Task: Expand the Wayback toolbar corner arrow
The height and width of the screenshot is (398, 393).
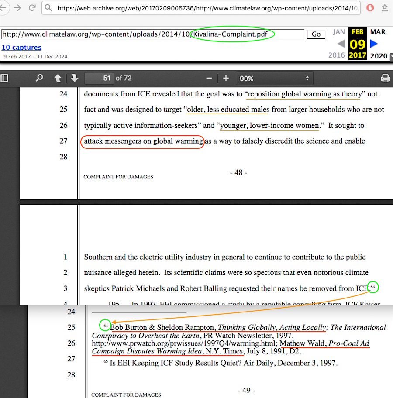Action: tap(391, 56)
